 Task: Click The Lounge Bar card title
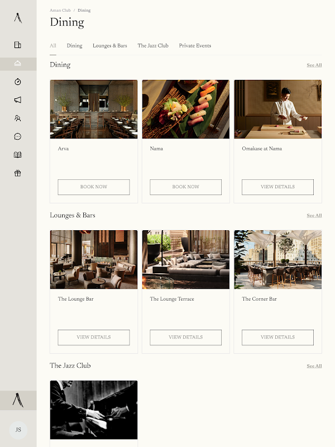[76, 299]
